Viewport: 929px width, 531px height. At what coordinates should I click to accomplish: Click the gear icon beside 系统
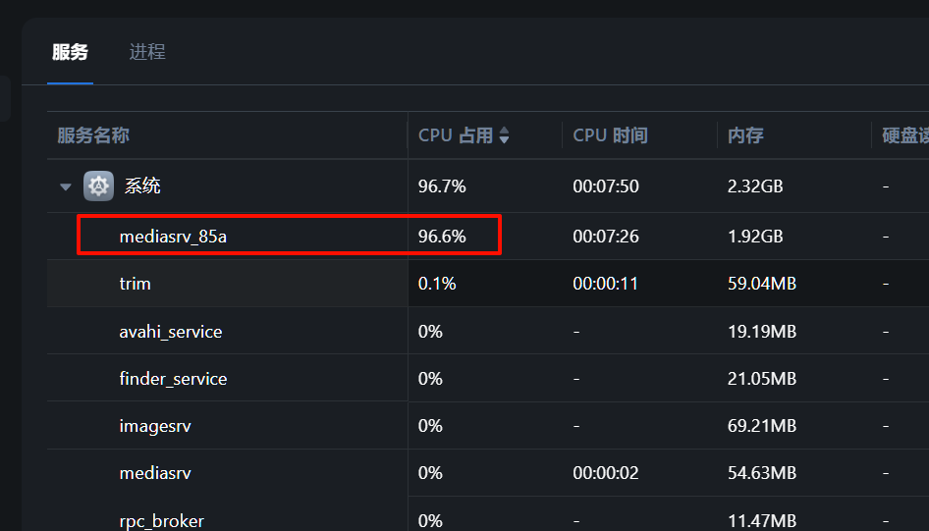click(x=98, y=186)
